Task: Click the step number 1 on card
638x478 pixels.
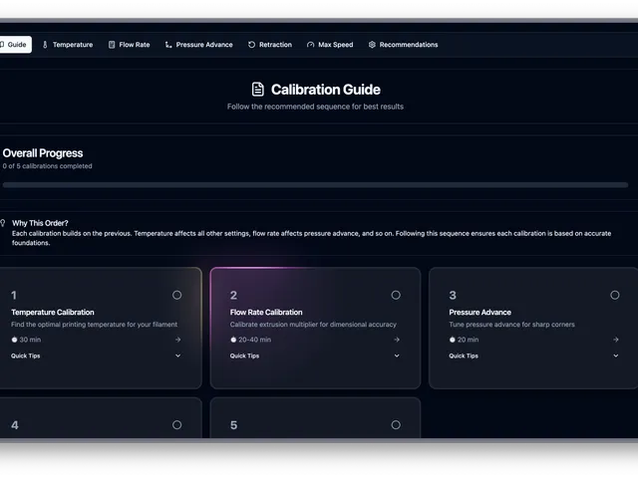Action: pyautogui.click(x=14, y=295)
